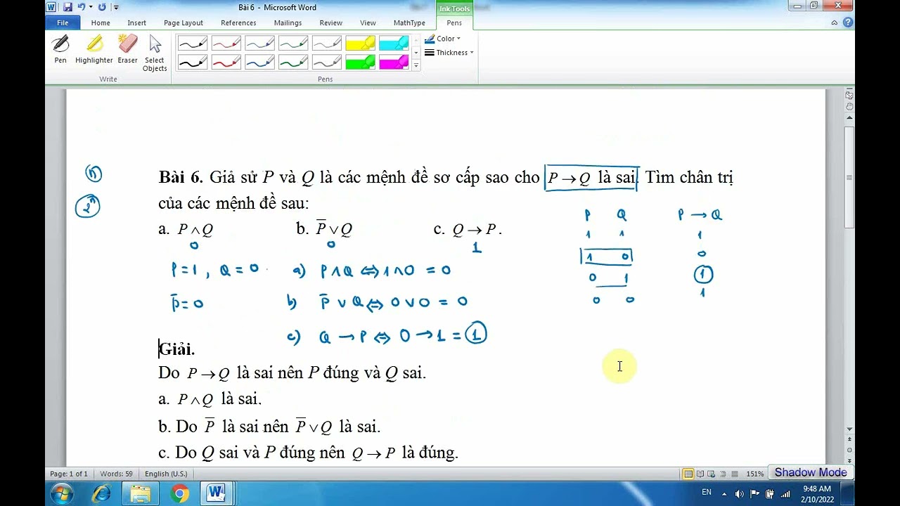Select the Eraser tool

(127, 49)
